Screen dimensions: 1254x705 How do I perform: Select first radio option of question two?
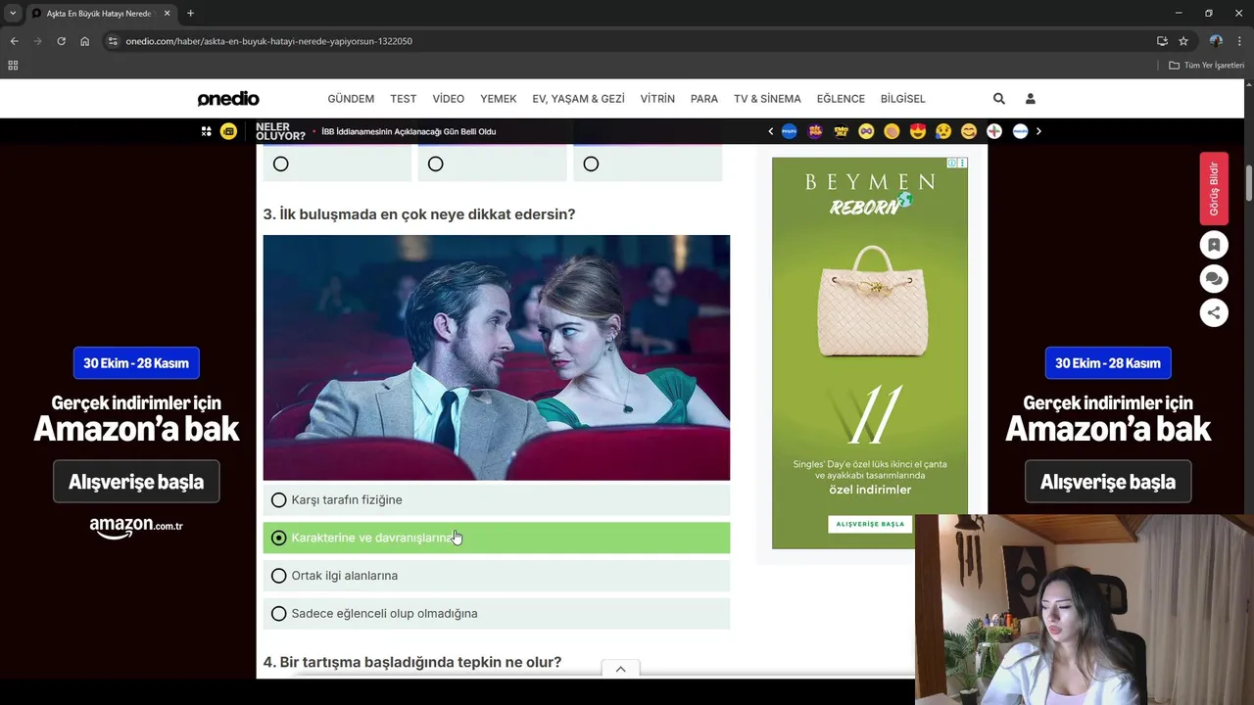coord(281,164)
